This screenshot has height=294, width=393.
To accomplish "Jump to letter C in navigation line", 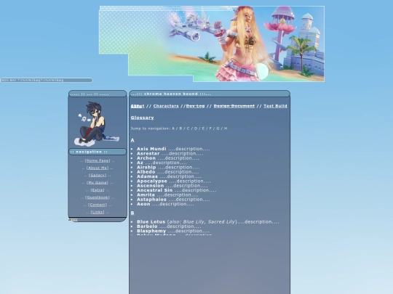I will click(188, 128).
